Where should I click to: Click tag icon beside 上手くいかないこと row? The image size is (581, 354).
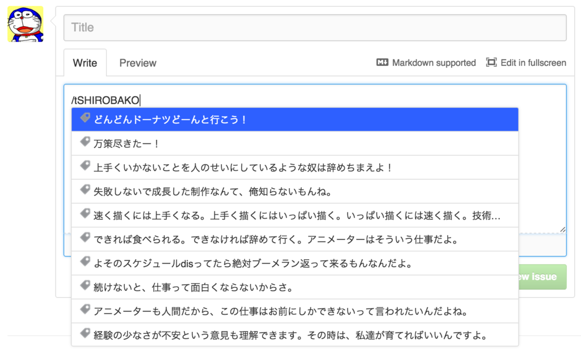click(x=85, y=166)
